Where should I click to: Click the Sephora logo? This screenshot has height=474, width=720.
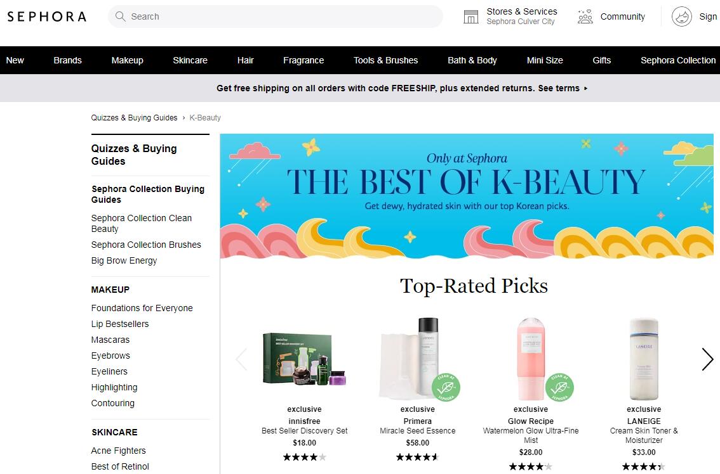click(46, 16)
